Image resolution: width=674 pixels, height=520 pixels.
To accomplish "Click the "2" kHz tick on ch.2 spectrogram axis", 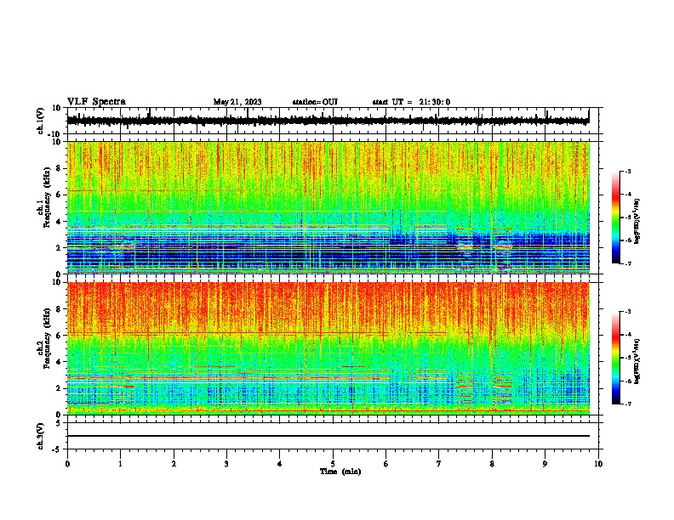I will (x=59, y=388).
